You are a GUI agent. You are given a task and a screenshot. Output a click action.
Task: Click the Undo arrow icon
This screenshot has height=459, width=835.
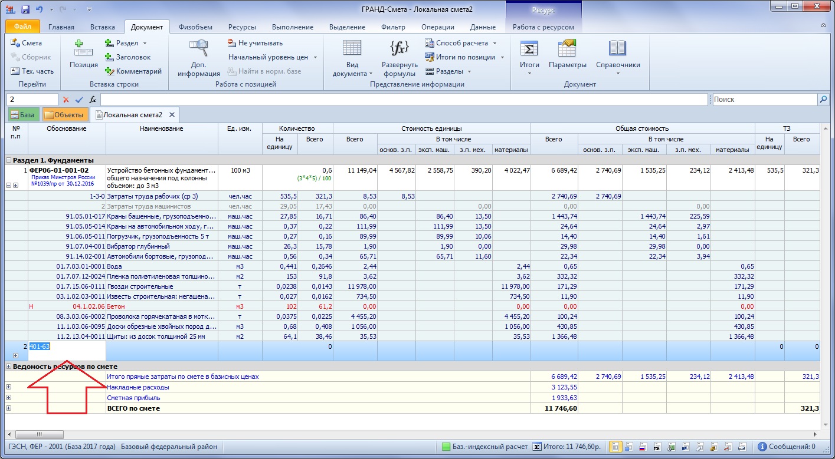(x=40, y=9)
